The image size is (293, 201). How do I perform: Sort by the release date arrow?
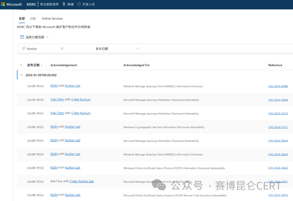pos(42,65)
